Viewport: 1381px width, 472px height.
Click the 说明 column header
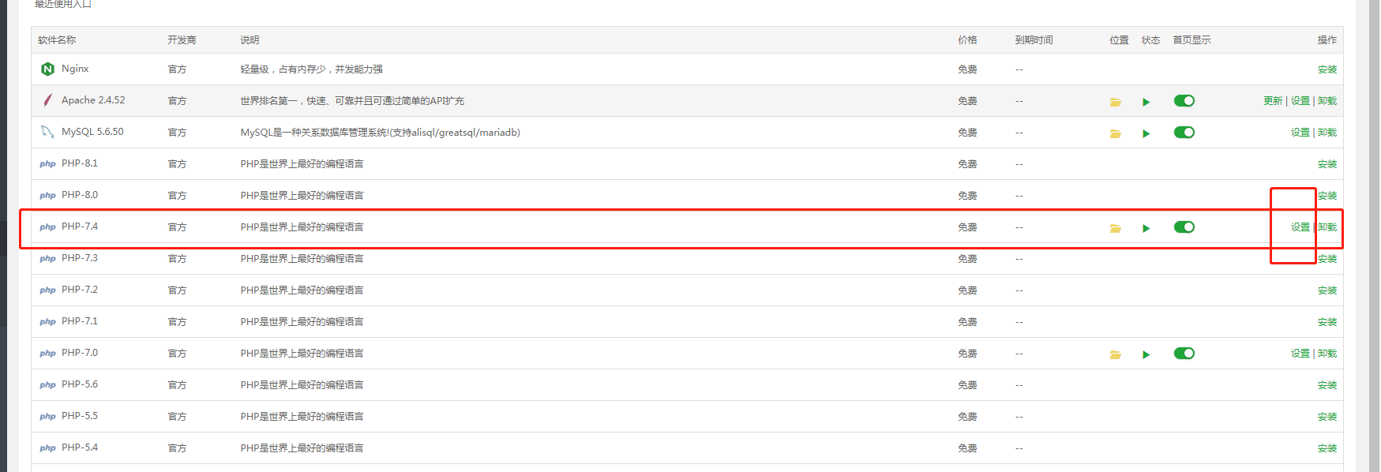pos(250,40)
